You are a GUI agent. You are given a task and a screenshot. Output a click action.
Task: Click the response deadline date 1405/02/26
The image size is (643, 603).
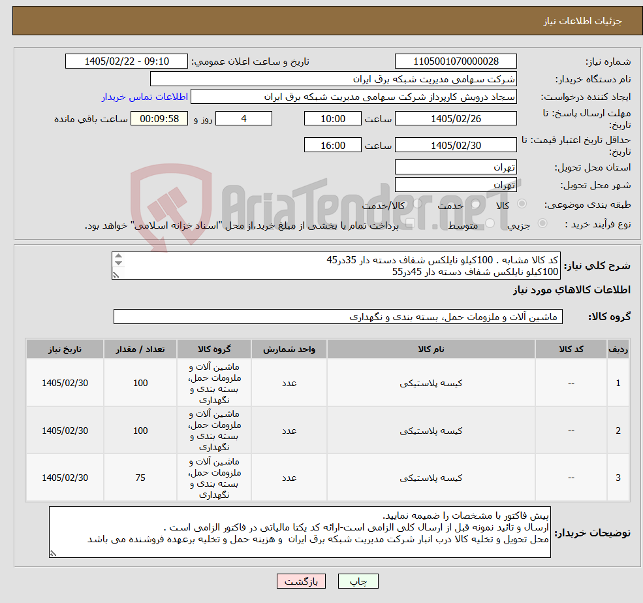click(x=456, y=119)
